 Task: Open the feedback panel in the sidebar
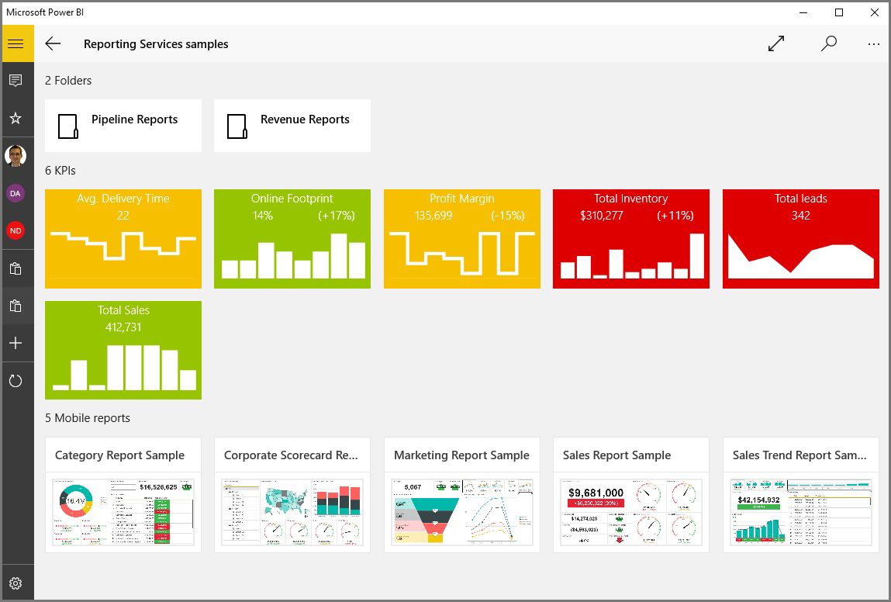16,80
